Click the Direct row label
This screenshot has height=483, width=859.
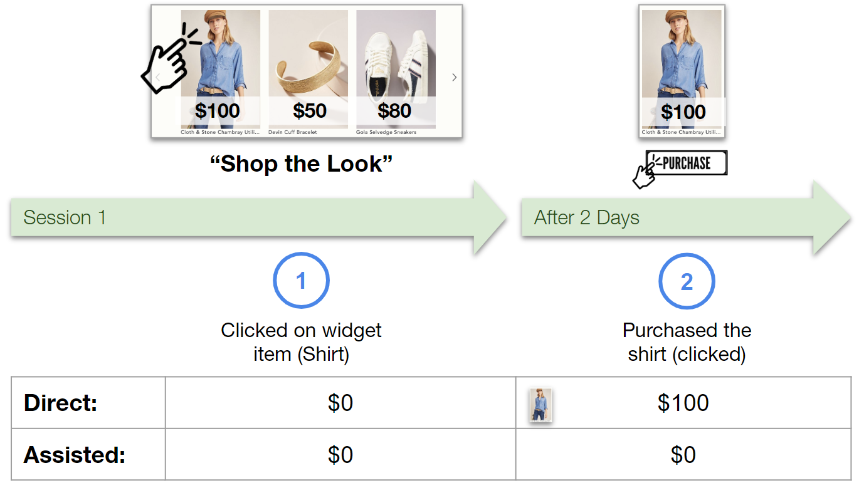click(x=61, y=403)
